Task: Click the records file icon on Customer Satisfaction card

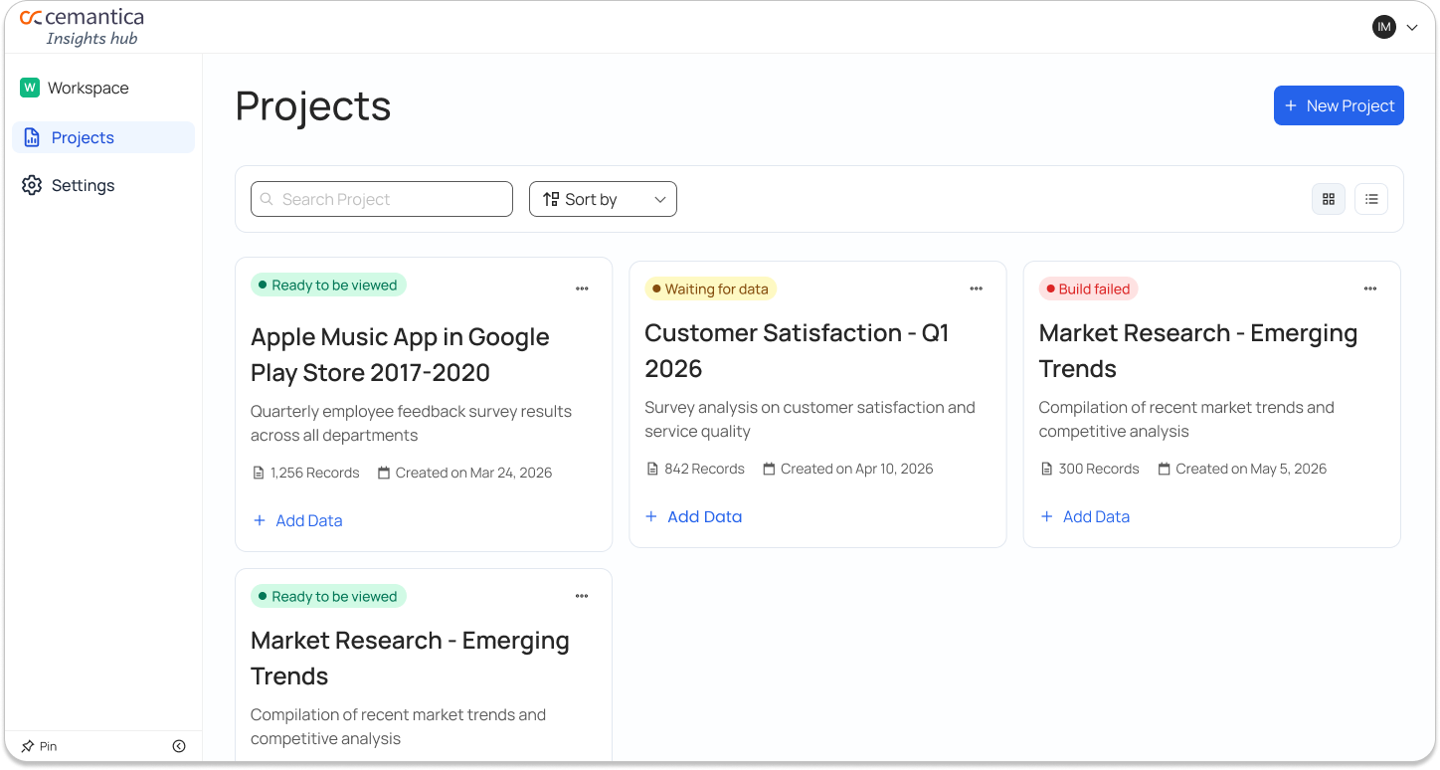Action: tap(652, 469)
